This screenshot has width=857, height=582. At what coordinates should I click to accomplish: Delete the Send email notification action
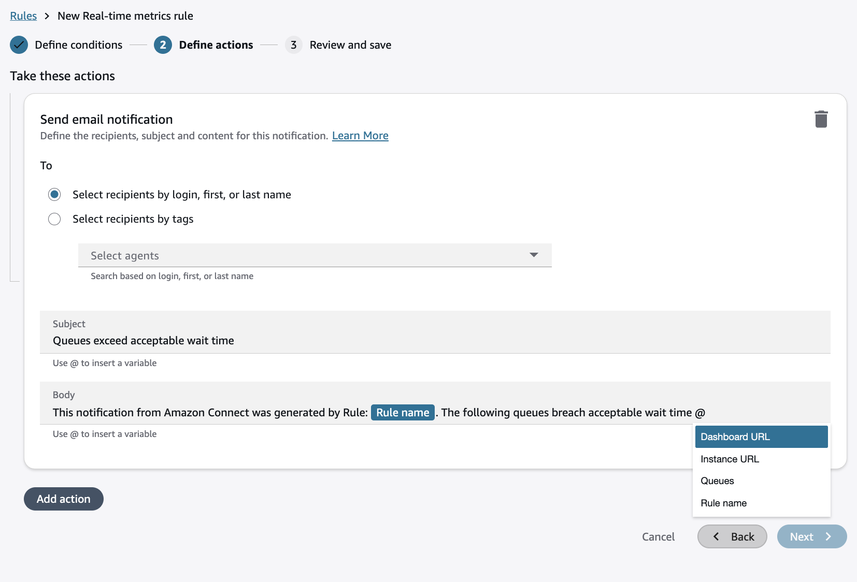click(x=821, y=119)
